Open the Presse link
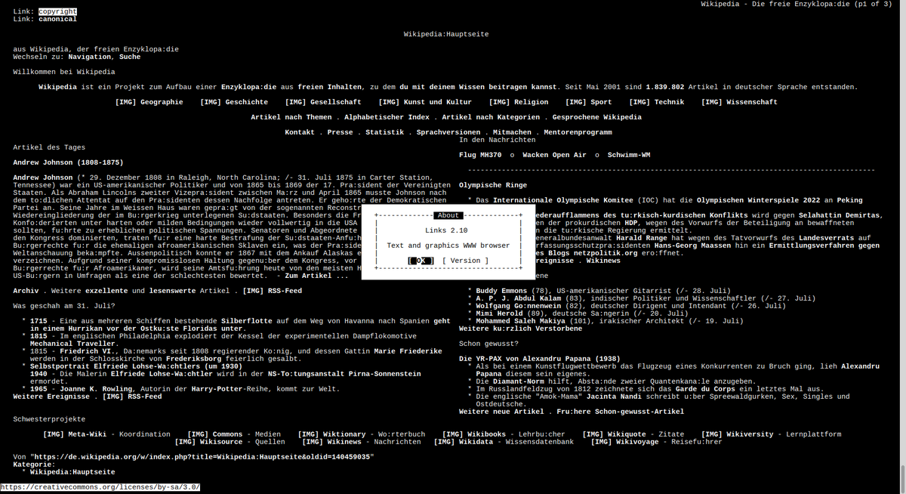Viewport: 906px width, 494px height. [340, 132]
